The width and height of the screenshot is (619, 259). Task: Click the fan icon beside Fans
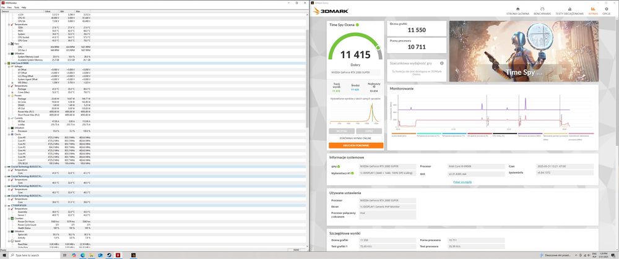[12, 44]
